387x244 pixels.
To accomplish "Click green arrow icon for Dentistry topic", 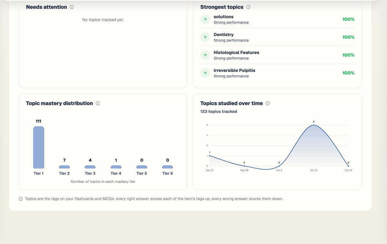I will coord(205,37).
